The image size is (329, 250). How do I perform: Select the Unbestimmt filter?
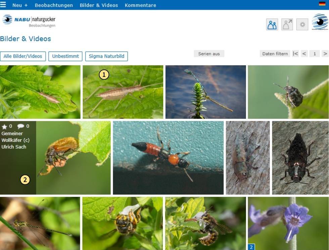point(65,56)
